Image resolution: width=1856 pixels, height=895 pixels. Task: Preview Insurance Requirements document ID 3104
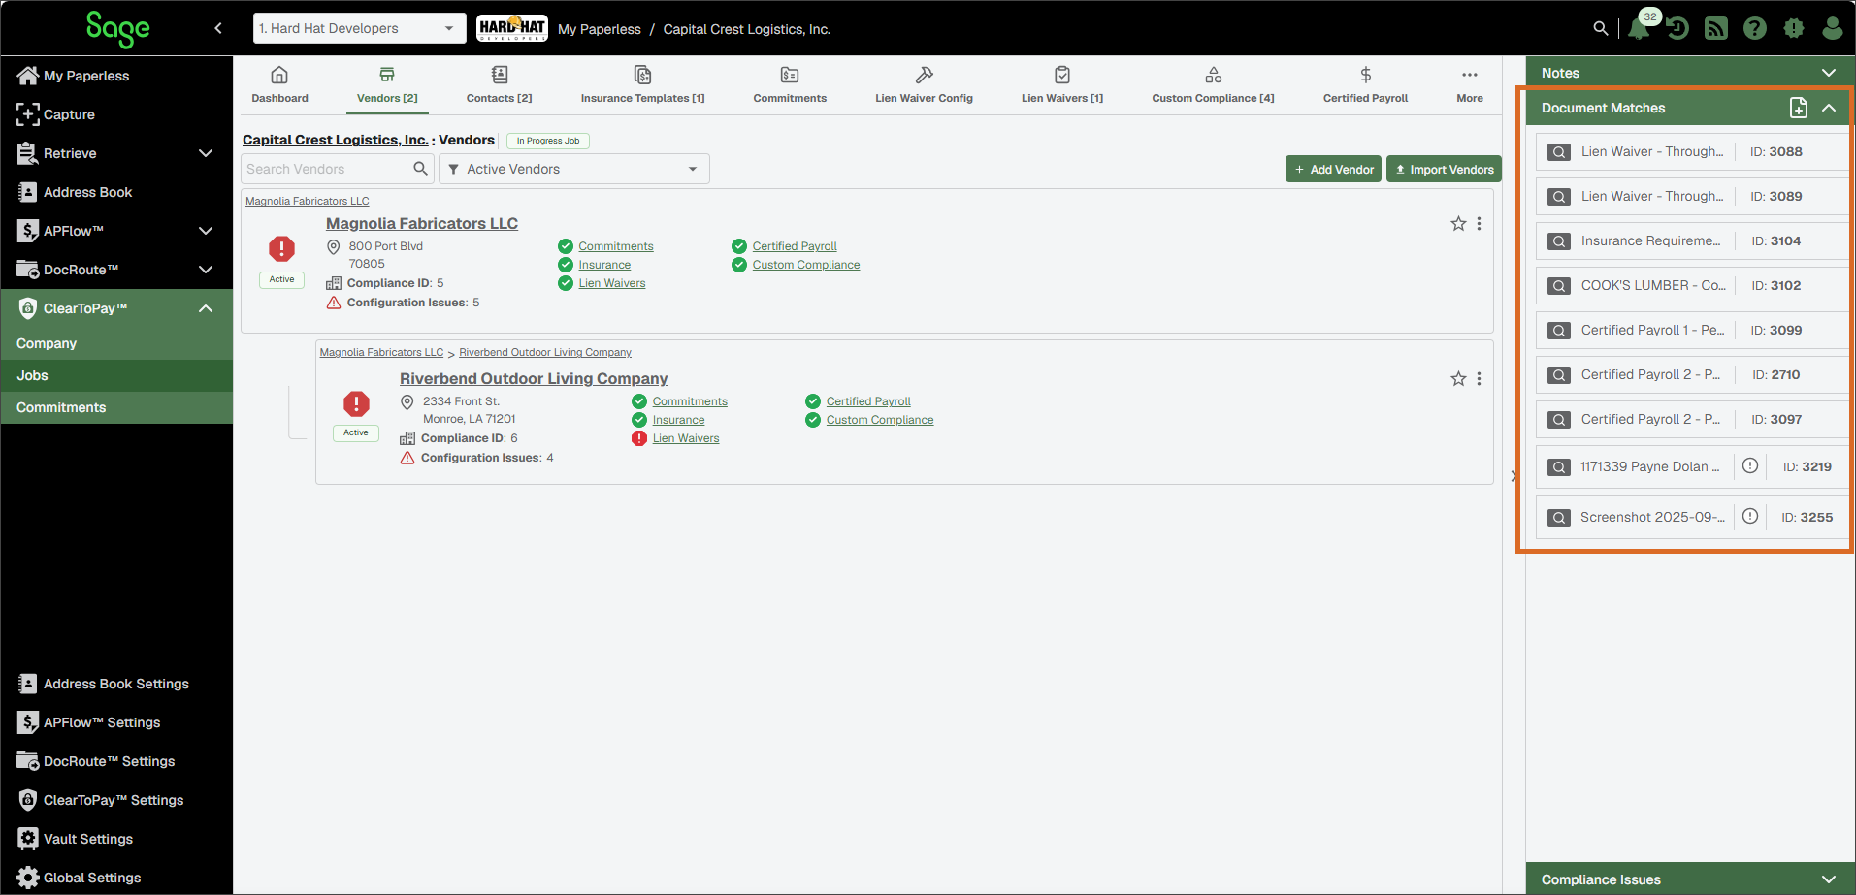click(x=1559, y=241)
